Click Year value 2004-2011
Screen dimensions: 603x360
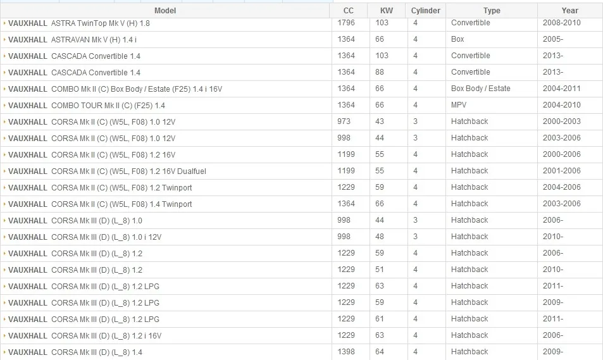tap(562, 89)
